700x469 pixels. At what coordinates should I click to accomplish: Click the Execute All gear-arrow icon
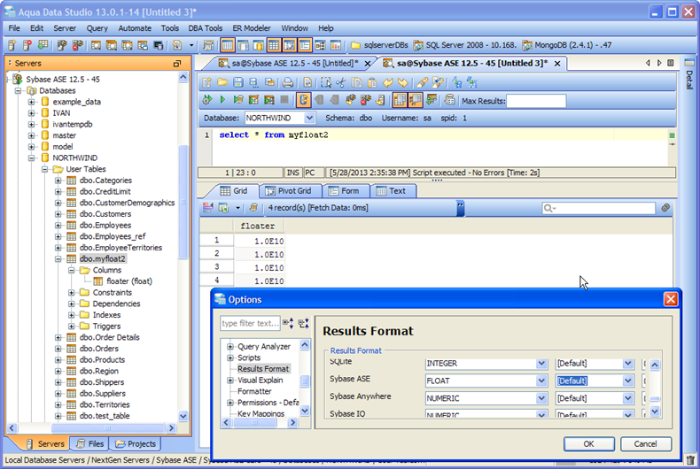pyautogui.click(x=206, y=100)
